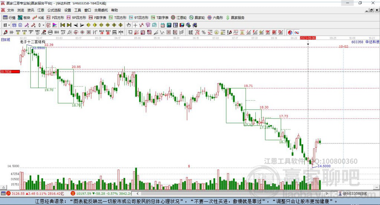Screen dimensions: 380x205
Task: Click the 赢家服务 dollar icon button
Action: click(235, 18)
